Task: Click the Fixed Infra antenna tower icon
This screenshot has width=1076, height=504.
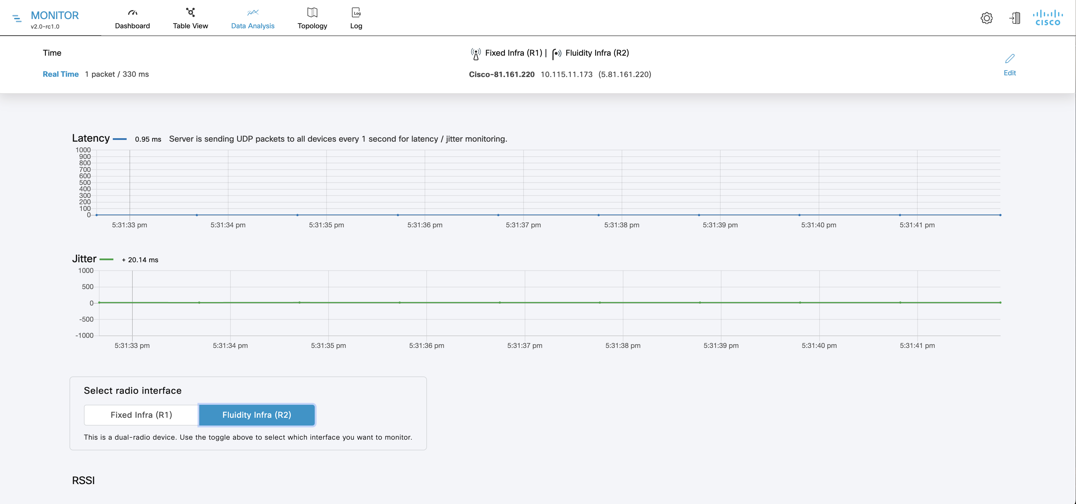Action: click(x=476, y=54)
